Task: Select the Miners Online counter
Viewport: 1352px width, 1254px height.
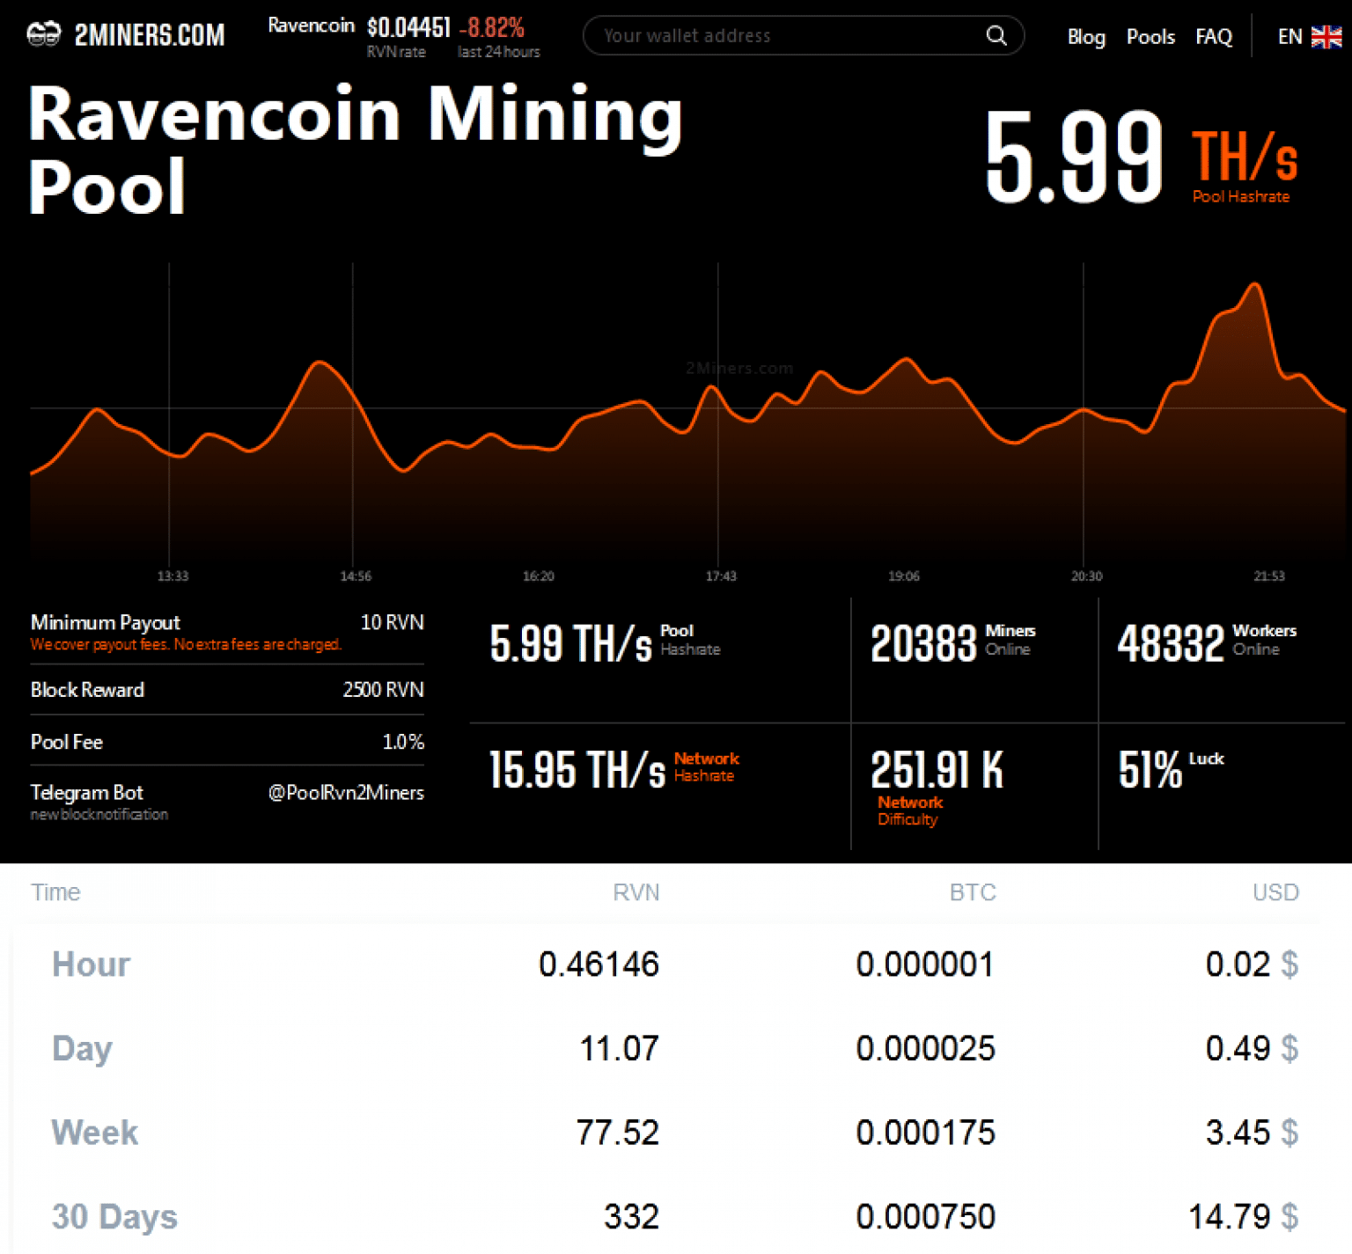Action: coord(922,643)
